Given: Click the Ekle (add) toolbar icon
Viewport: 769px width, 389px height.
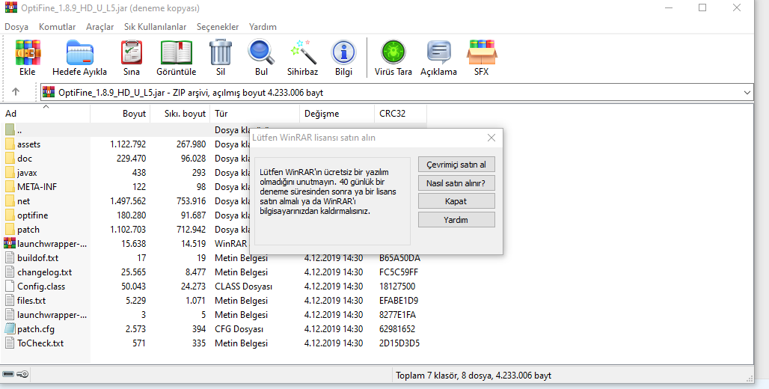Looking at the screenshot, I should coord(28,52).
